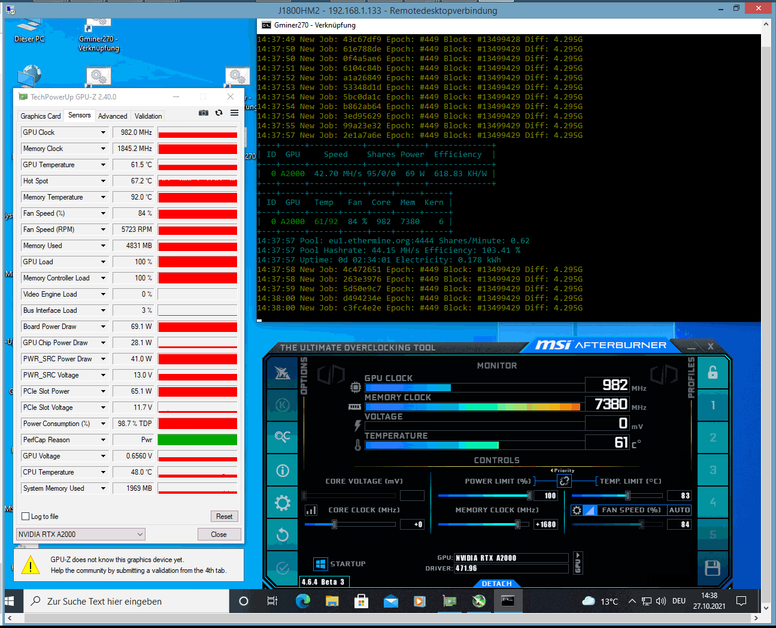The width and height of the screenshot is (776, 628).
Task: Click the GPU-Z unknown device warning banner
Action: click(x=129, y=565)
